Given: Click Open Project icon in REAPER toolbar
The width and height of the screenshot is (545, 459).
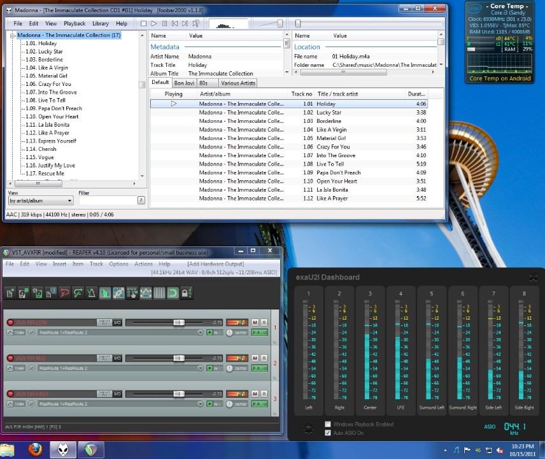Looking at the screenshot, I should 24,293.
